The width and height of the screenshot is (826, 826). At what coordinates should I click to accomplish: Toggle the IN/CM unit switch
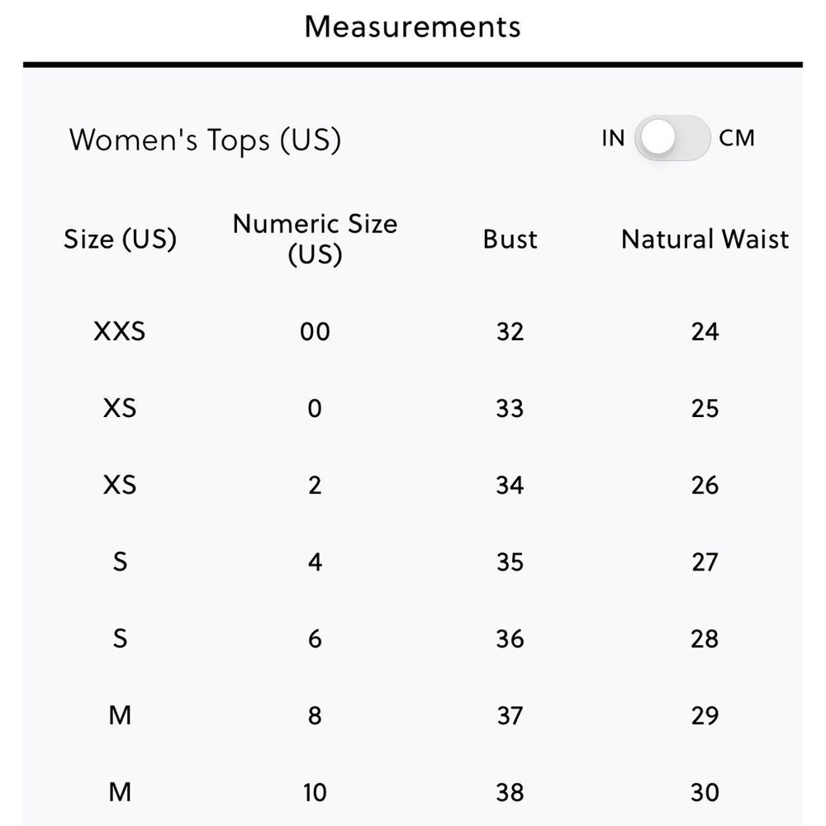tap(672, 138)
